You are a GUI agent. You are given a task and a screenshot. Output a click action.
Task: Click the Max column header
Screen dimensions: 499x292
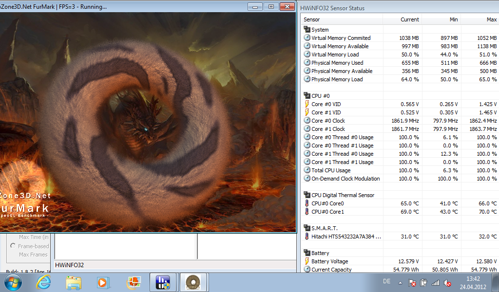click(480, 19)
